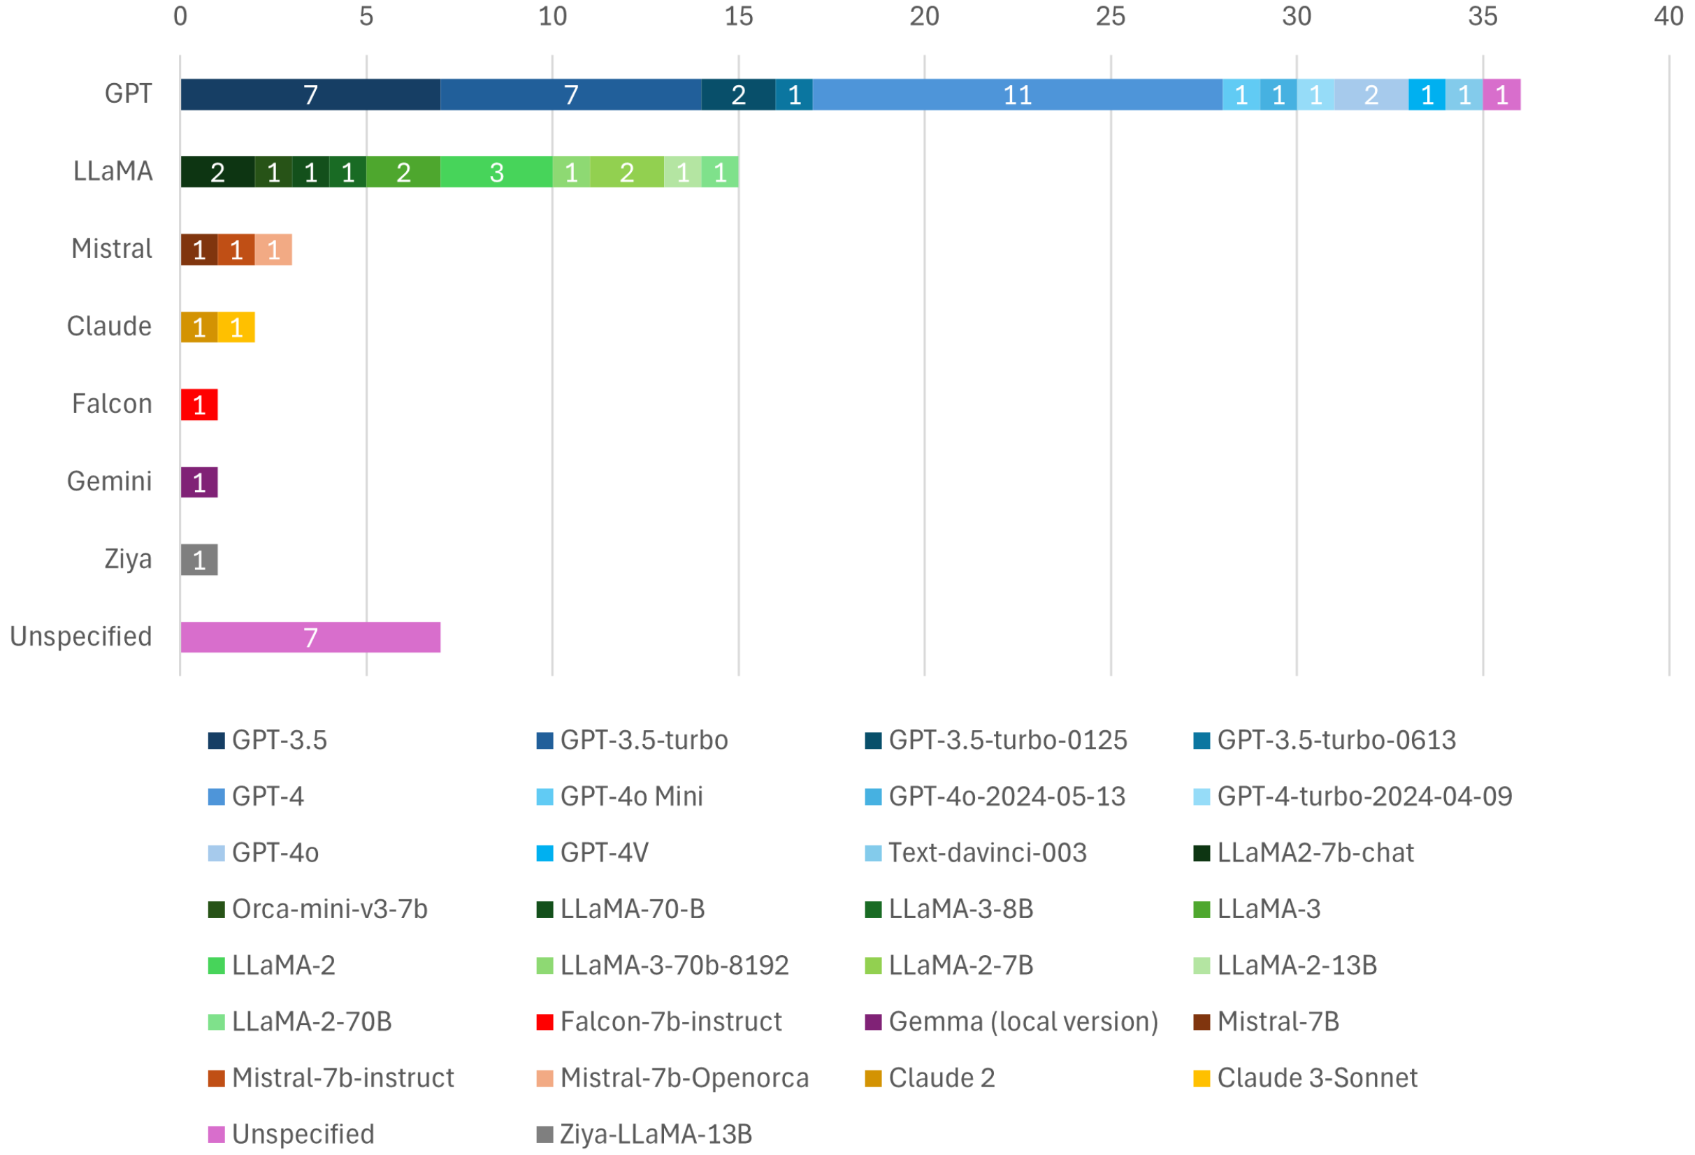
Task: Click the GPT-4 legend color swatch
Action: coord(216,797)
